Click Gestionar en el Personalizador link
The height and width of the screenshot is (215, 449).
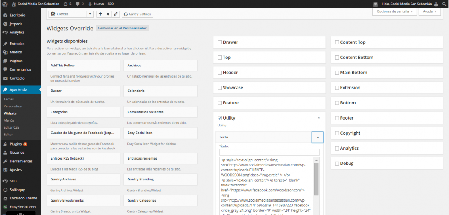122,28
